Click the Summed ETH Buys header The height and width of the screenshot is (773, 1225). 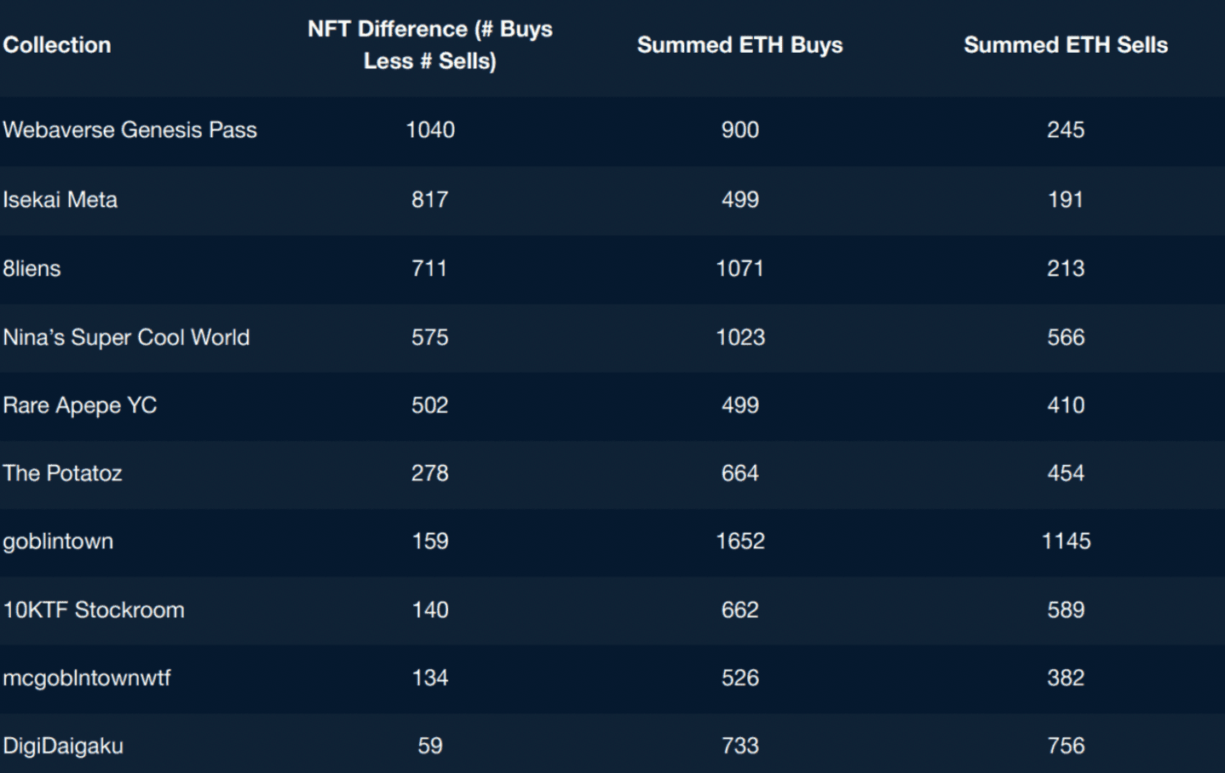coord(739,45)
